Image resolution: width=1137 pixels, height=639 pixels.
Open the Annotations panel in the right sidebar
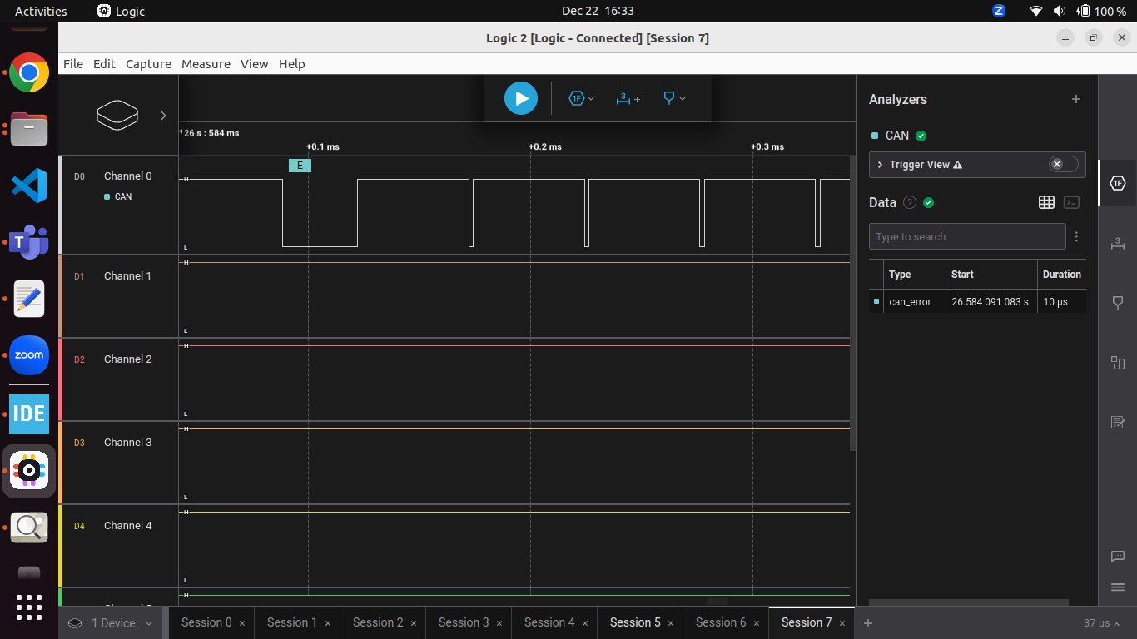(1117, 422)
